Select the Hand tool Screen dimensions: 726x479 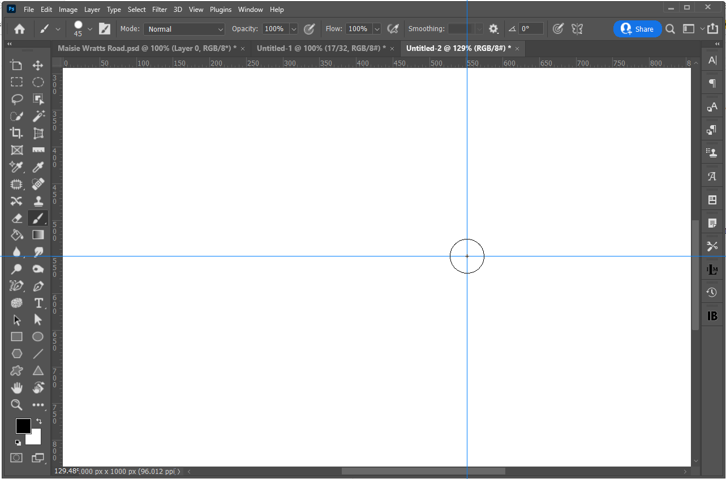16,388
